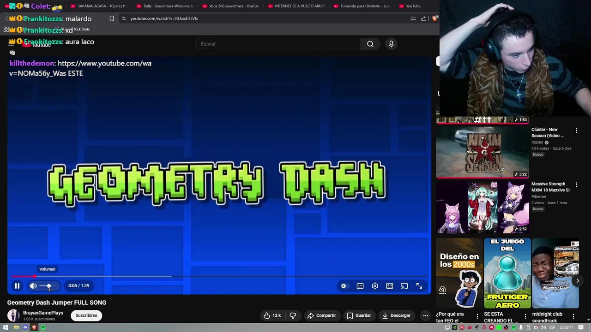Open options for SE ESTA CREANDO EL short
Viewport: 591px width, 332px height.
(525, 316)
